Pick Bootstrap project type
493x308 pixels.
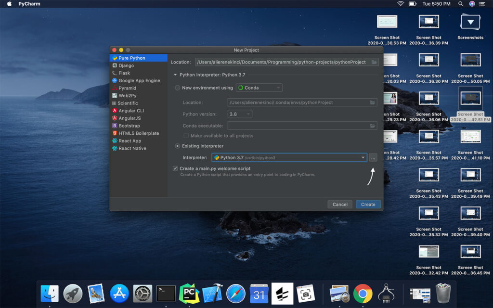tap(138, 126)
